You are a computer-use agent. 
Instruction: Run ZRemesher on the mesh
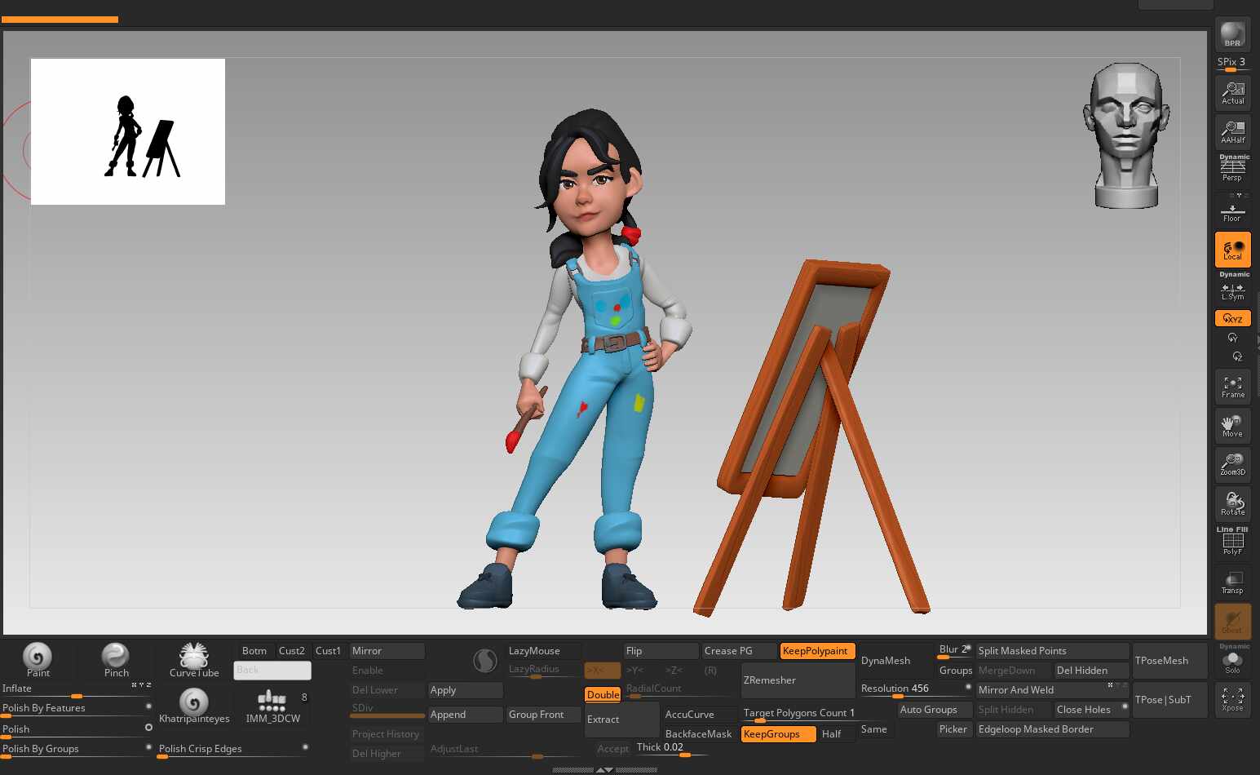tap(796, 680)
